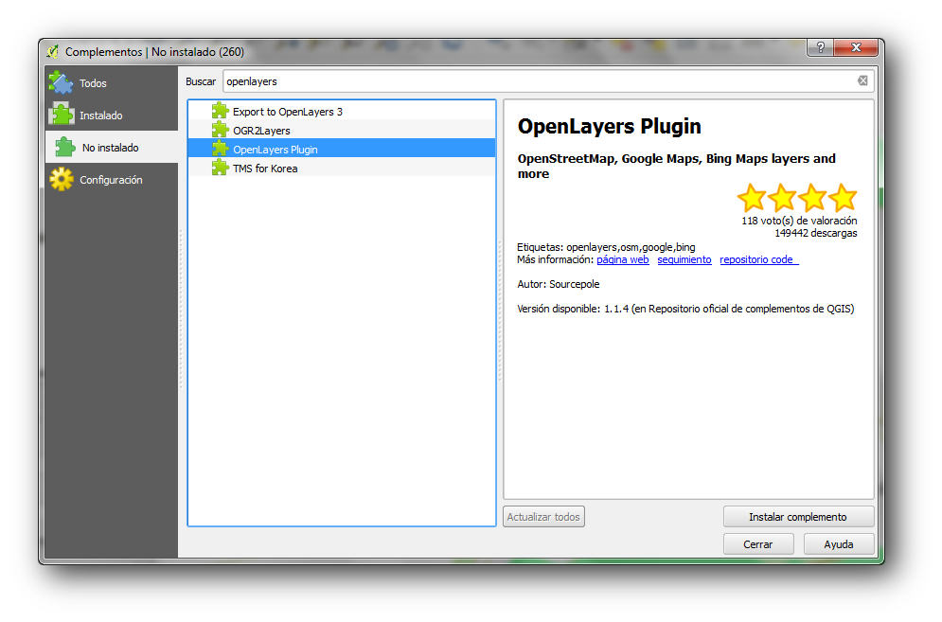Click the OpenLayers Plugin row icon
Viewport: 942px width, 622px height.
click(220, 149)
